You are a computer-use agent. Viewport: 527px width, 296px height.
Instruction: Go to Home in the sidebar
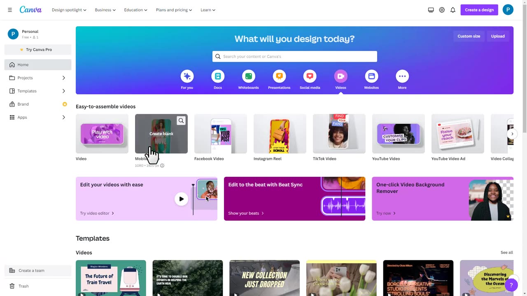pos(38,65)
